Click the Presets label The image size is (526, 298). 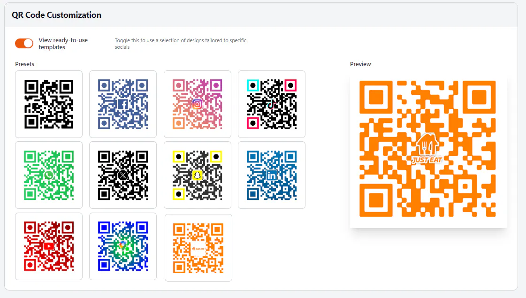tap(24, 64)
